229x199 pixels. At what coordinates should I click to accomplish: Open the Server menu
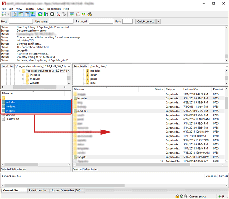point(41,9)
